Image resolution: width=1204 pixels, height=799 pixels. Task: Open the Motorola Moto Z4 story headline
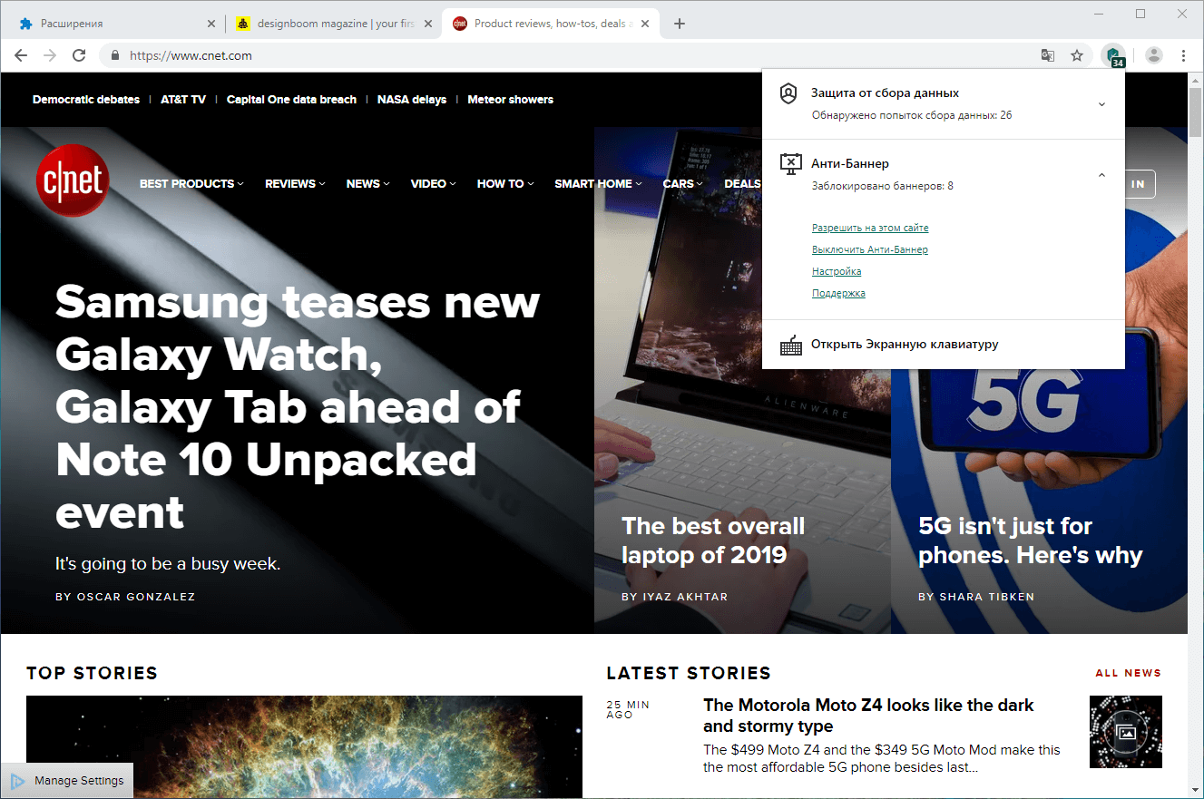[868, 716]
